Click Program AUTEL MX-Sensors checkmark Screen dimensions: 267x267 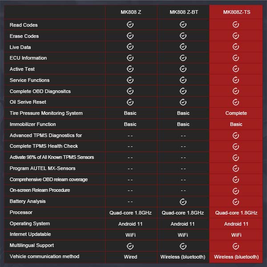click(x=236, y=169)
